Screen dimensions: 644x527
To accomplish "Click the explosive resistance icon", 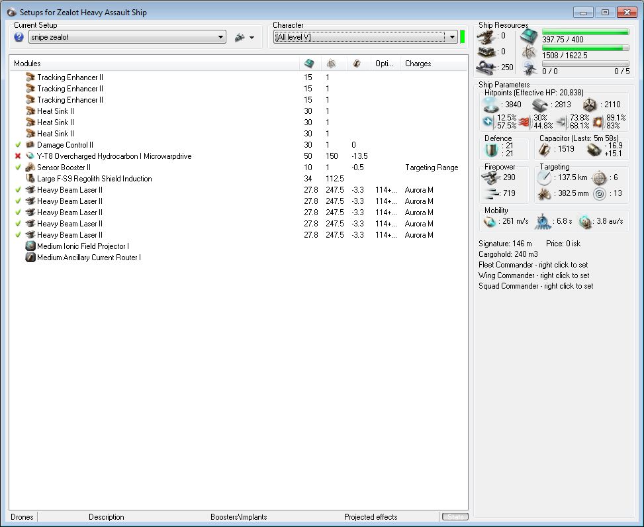I will click(x=598, y=122).
